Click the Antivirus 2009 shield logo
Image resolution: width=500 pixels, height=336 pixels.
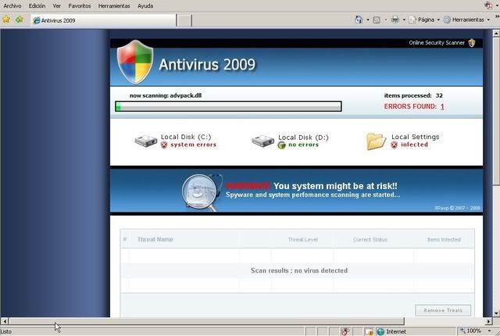tap(135, 62)
